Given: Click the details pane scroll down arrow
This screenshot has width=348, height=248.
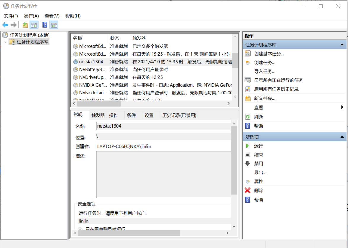Looking at the screenshot, I should [234, 226].
